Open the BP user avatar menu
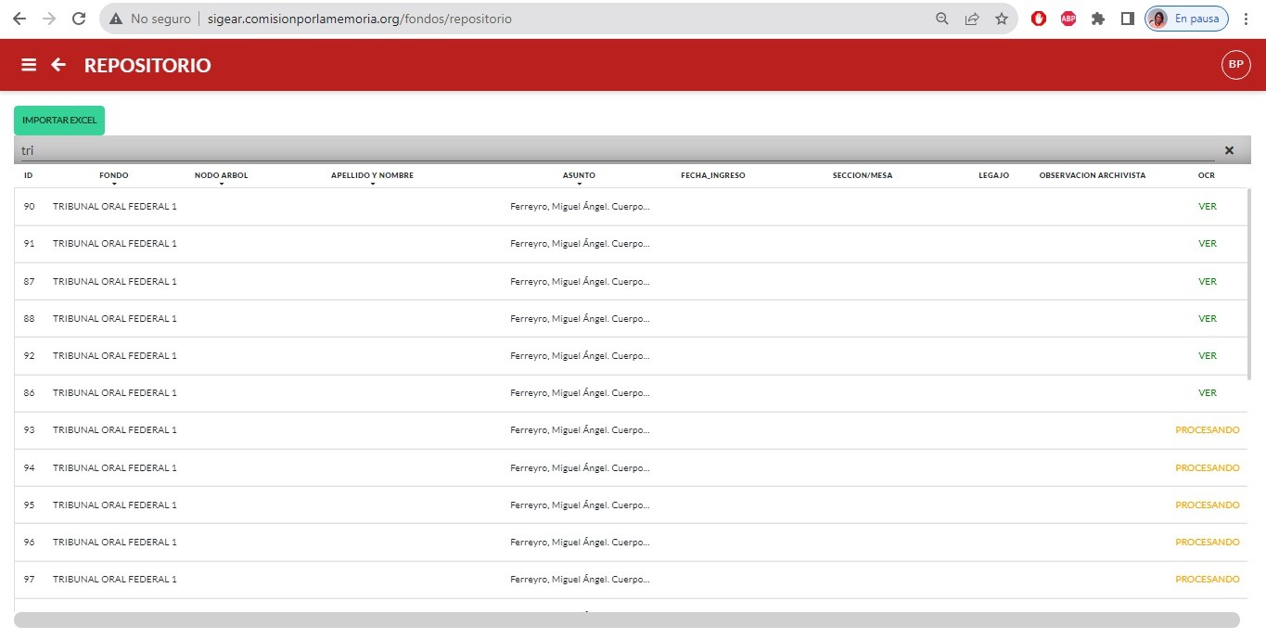This screenshot has width=1266, height=639. [1235, 65]
